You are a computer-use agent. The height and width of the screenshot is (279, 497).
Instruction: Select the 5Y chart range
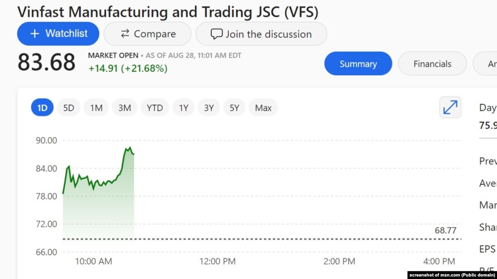235,108
